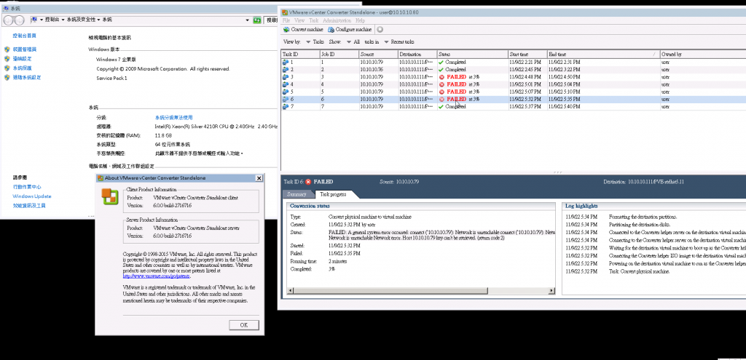Click the left arrow of Conversion status scrollbar
This screenshot has width=746, height=360.
(290, 291)
